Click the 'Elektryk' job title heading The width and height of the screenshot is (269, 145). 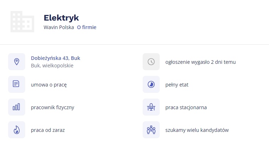click(61, 18)
